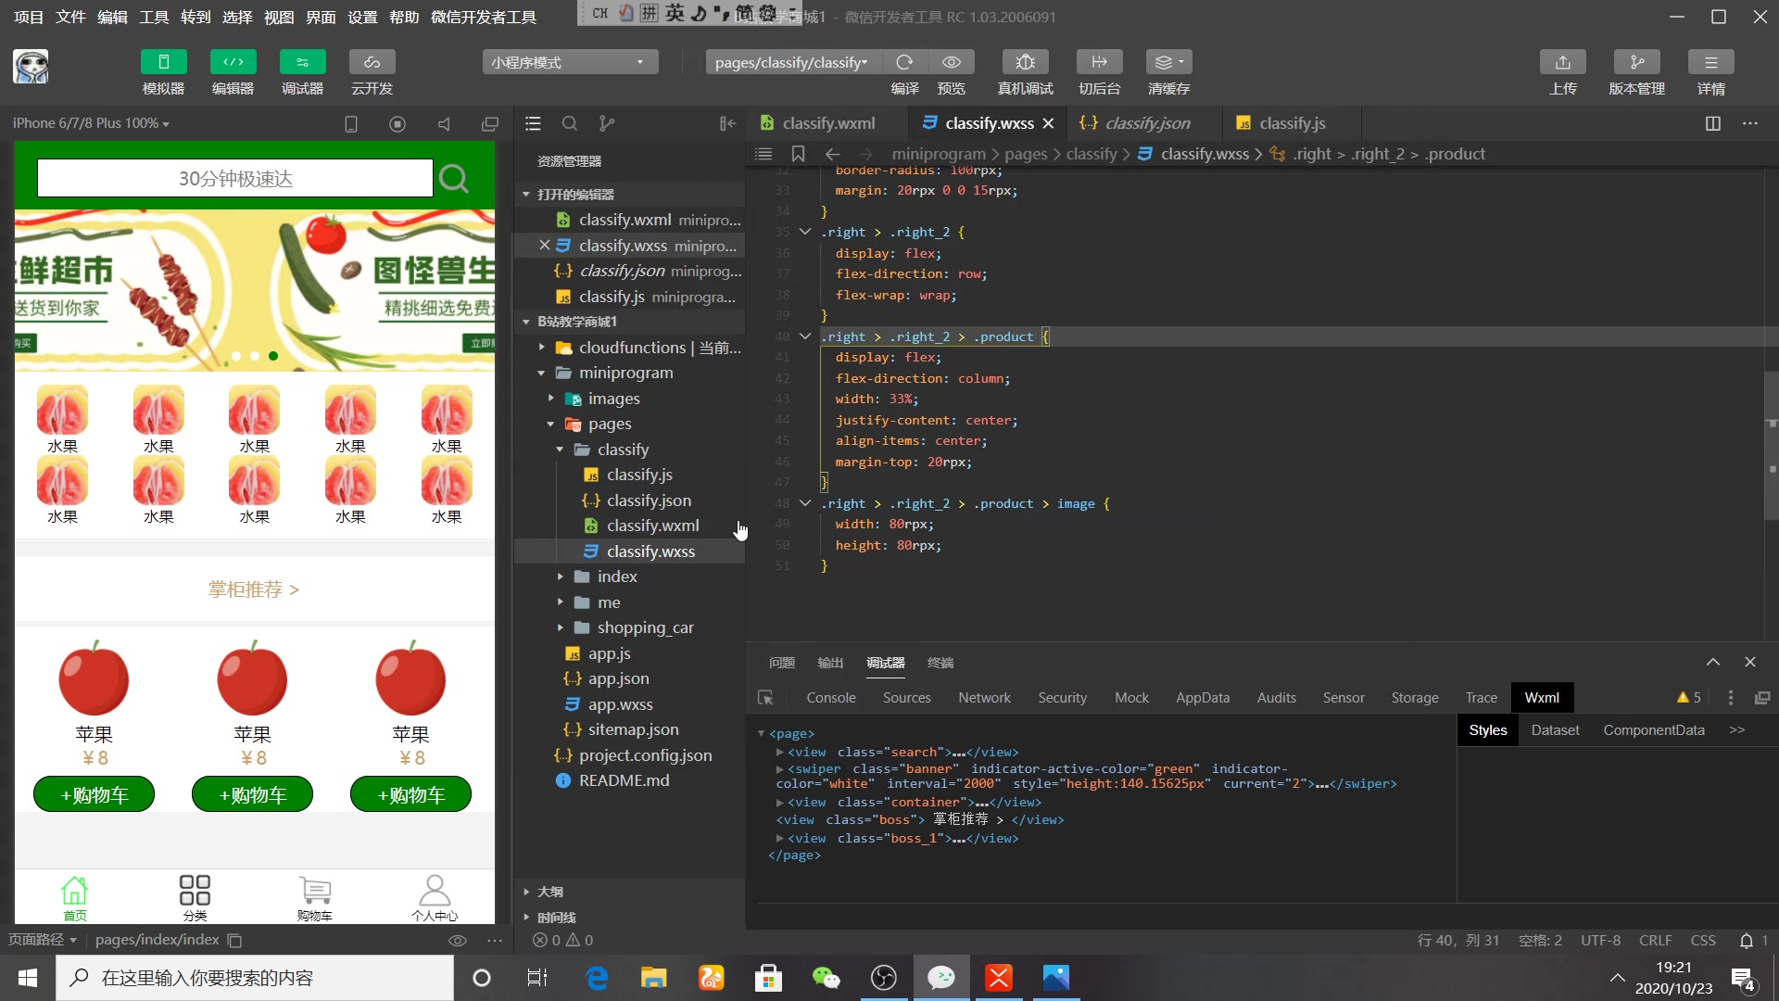1779x1001 pixels.
Task: Open the Console debugger tab
Action: 830,698
